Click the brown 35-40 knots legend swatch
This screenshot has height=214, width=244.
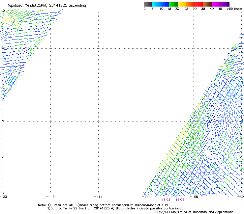(208, 4)
